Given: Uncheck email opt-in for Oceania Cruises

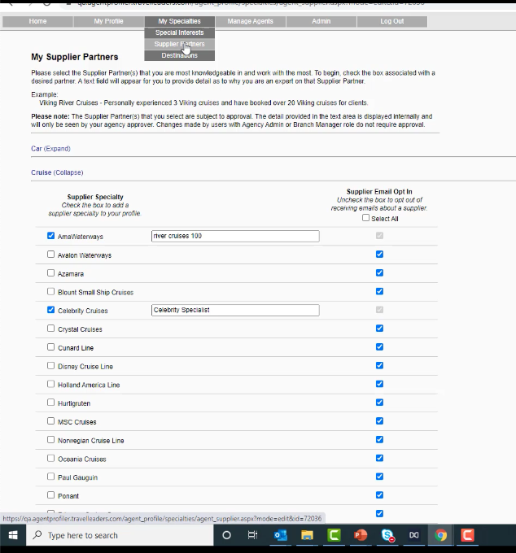Looking at the screenshot, I should pyautogui.click(x=379, y=458).
